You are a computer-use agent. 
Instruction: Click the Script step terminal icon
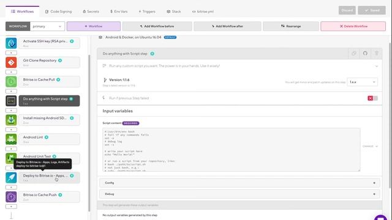pos(11,101)
